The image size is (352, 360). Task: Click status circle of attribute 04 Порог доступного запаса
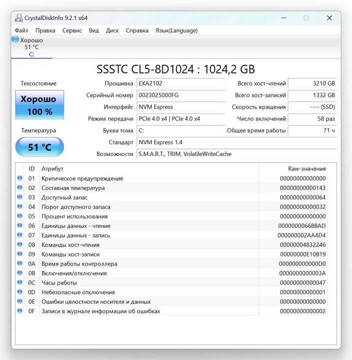coord(19,206)
